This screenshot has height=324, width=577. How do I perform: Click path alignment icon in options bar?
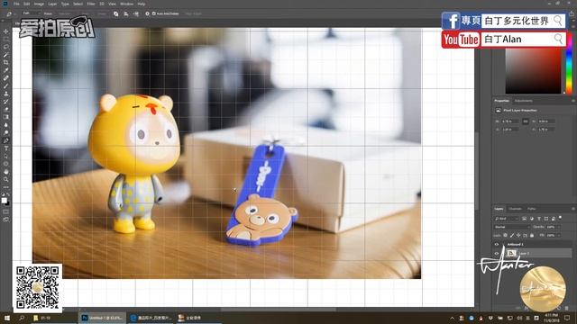tap(126, 13)
